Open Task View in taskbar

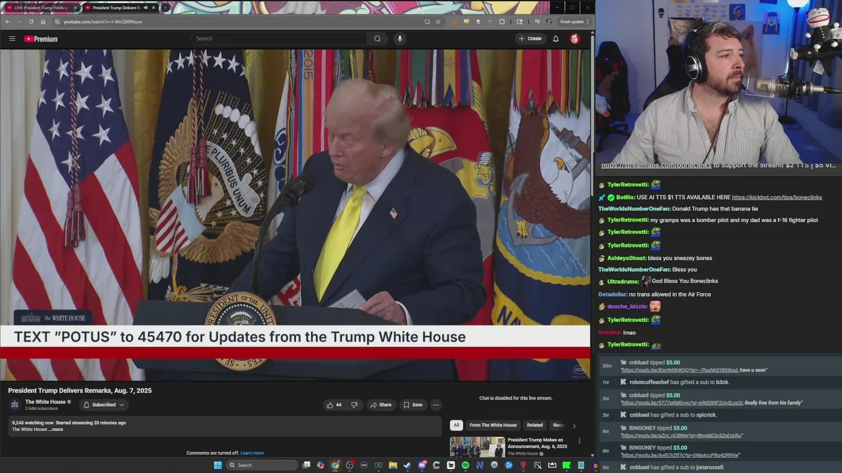coord(307,465)
